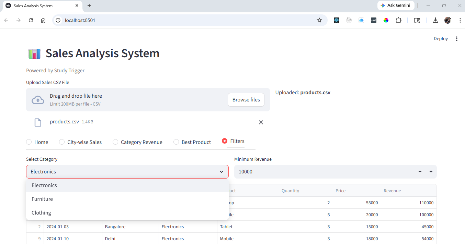The width and height of the screenshot is (465, 244).
Task: Bookmark the page with the star icon
Action: point(319,20)
